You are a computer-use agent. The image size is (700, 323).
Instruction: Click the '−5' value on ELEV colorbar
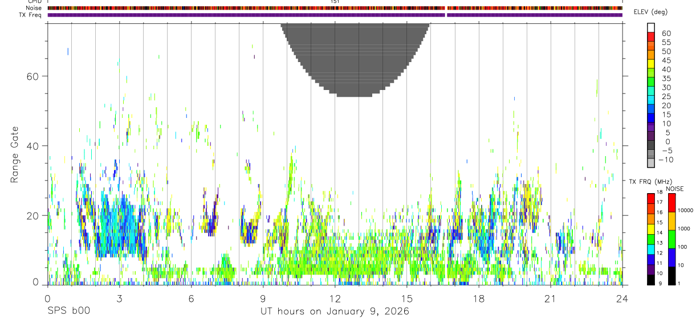tap(666, 150)
